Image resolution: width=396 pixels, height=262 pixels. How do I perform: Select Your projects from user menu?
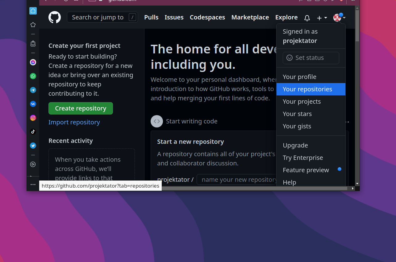point(311,102)
